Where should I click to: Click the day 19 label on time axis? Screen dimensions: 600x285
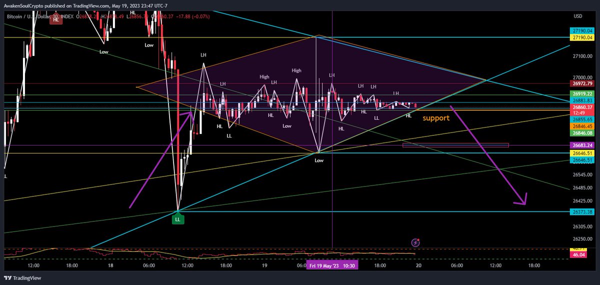tap(263, 266)
